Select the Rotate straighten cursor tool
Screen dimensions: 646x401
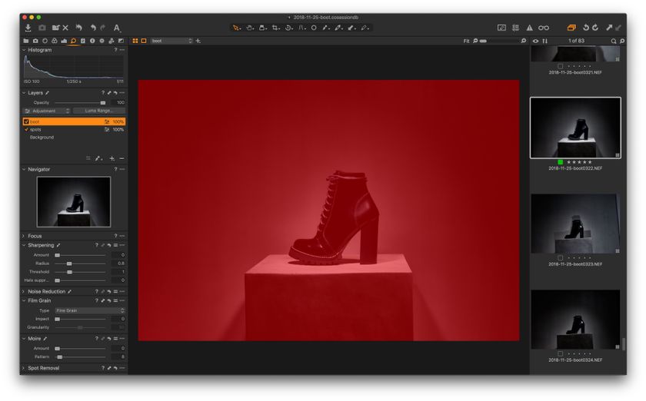(289, 28)
